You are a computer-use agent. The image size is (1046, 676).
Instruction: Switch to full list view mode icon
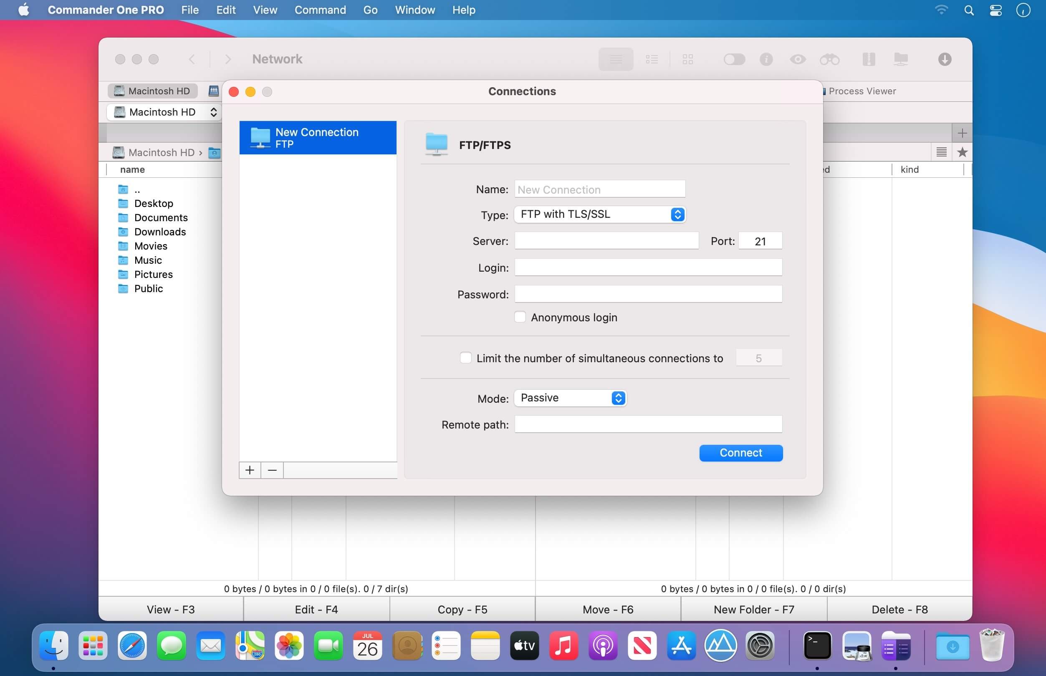coord(615,59)
